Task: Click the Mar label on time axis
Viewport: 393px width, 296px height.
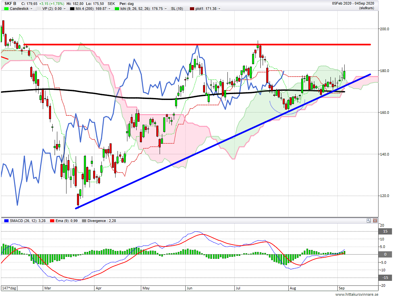Action: click(x=48, y=288)
